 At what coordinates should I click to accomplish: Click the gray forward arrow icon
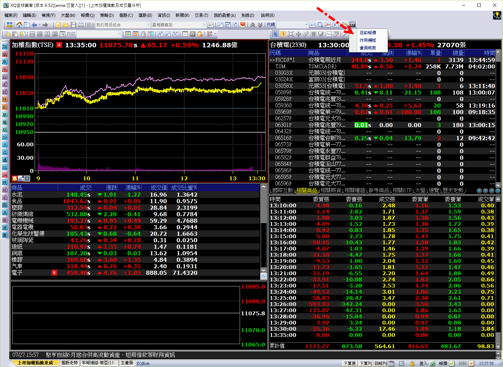pyautogui.click(x=45, y=25)
